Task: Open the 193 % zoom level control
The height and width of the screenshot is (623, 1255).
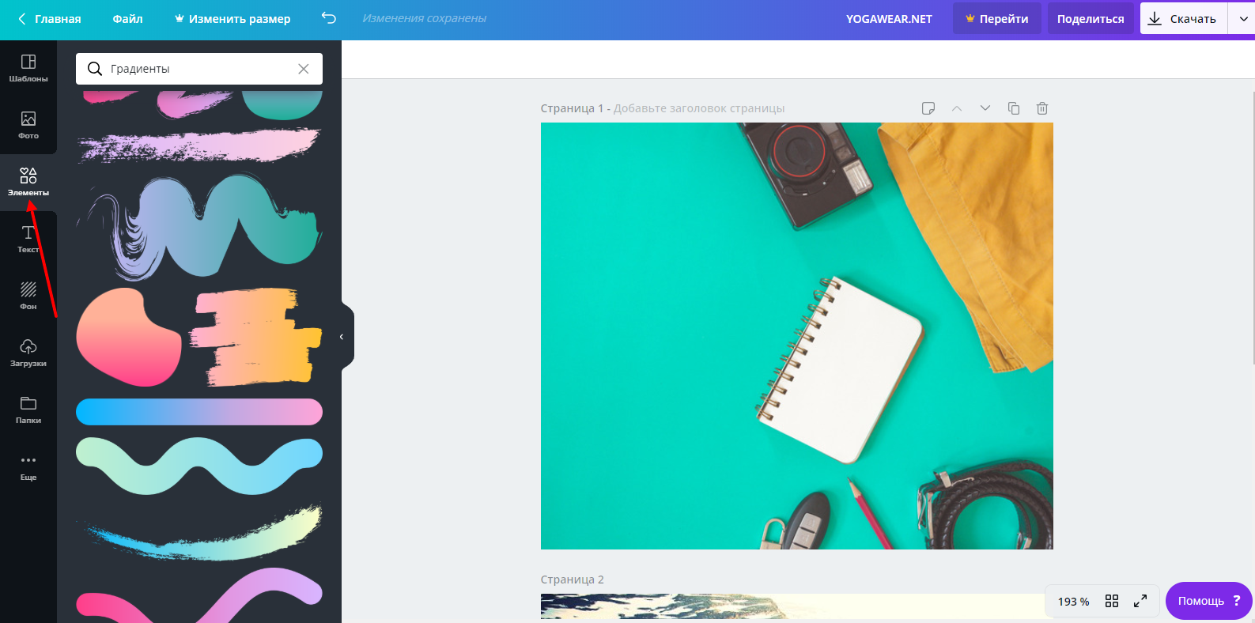Action: [1073, 602]
